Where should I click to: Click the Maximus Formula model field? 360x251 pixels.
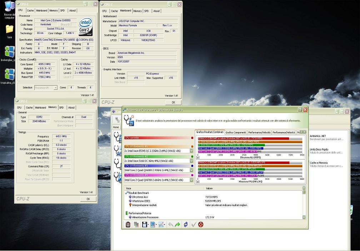[137, 25]
